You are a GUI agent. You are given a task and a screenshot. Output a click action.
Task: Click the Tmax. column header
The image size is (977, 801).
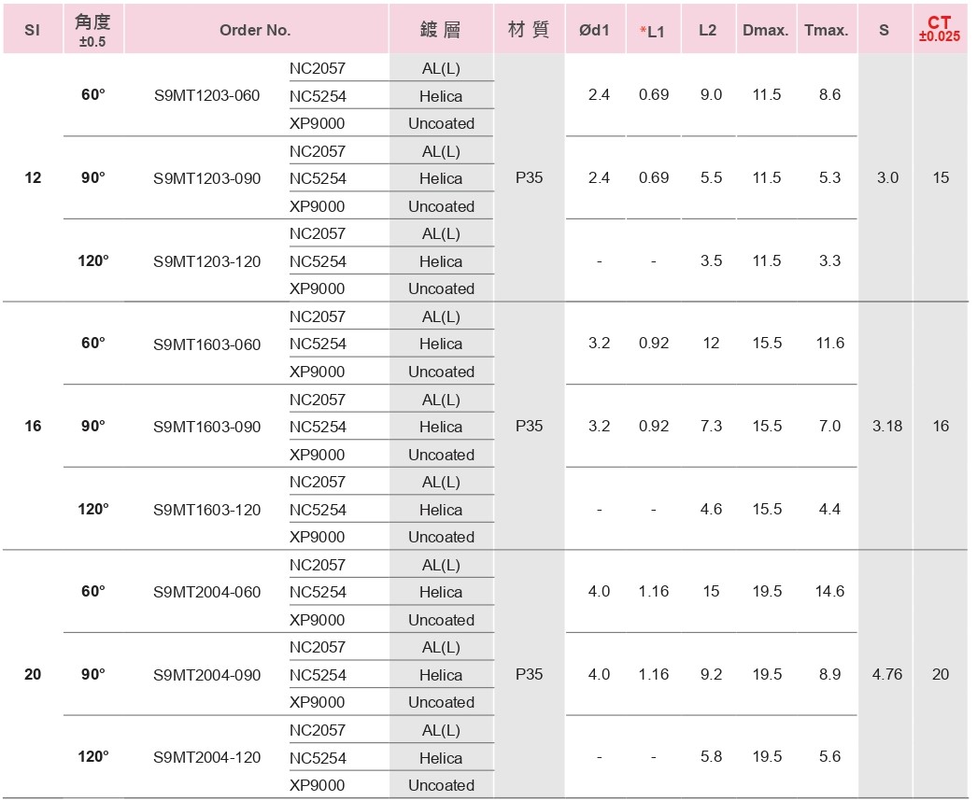827,30
